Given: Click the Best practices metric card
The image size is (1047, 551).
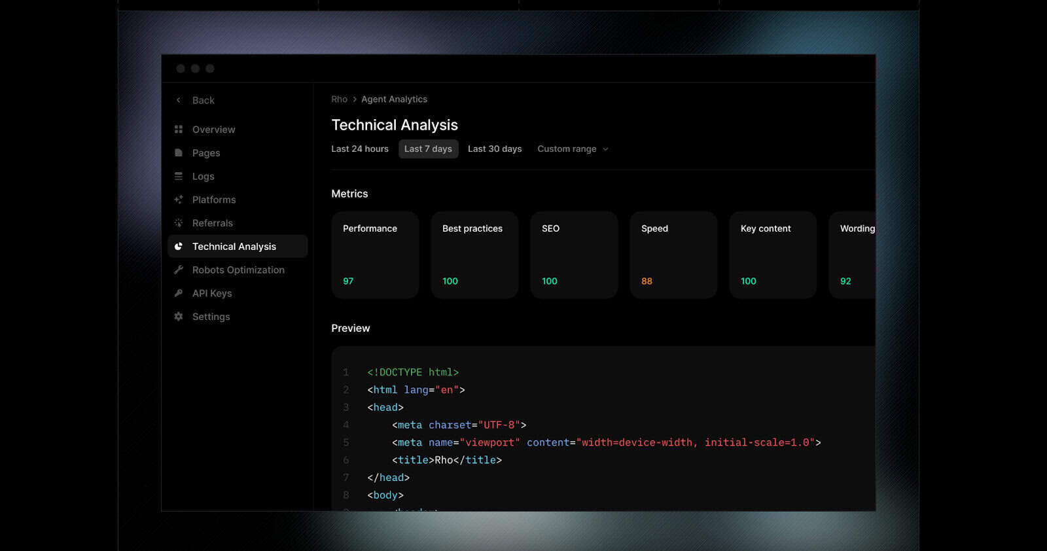Looking at the screenshot, I should point(474,255).
